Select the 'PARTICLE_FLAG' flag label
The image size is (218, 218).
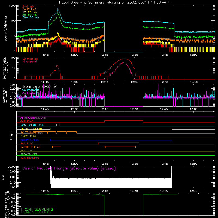(31, 147)
